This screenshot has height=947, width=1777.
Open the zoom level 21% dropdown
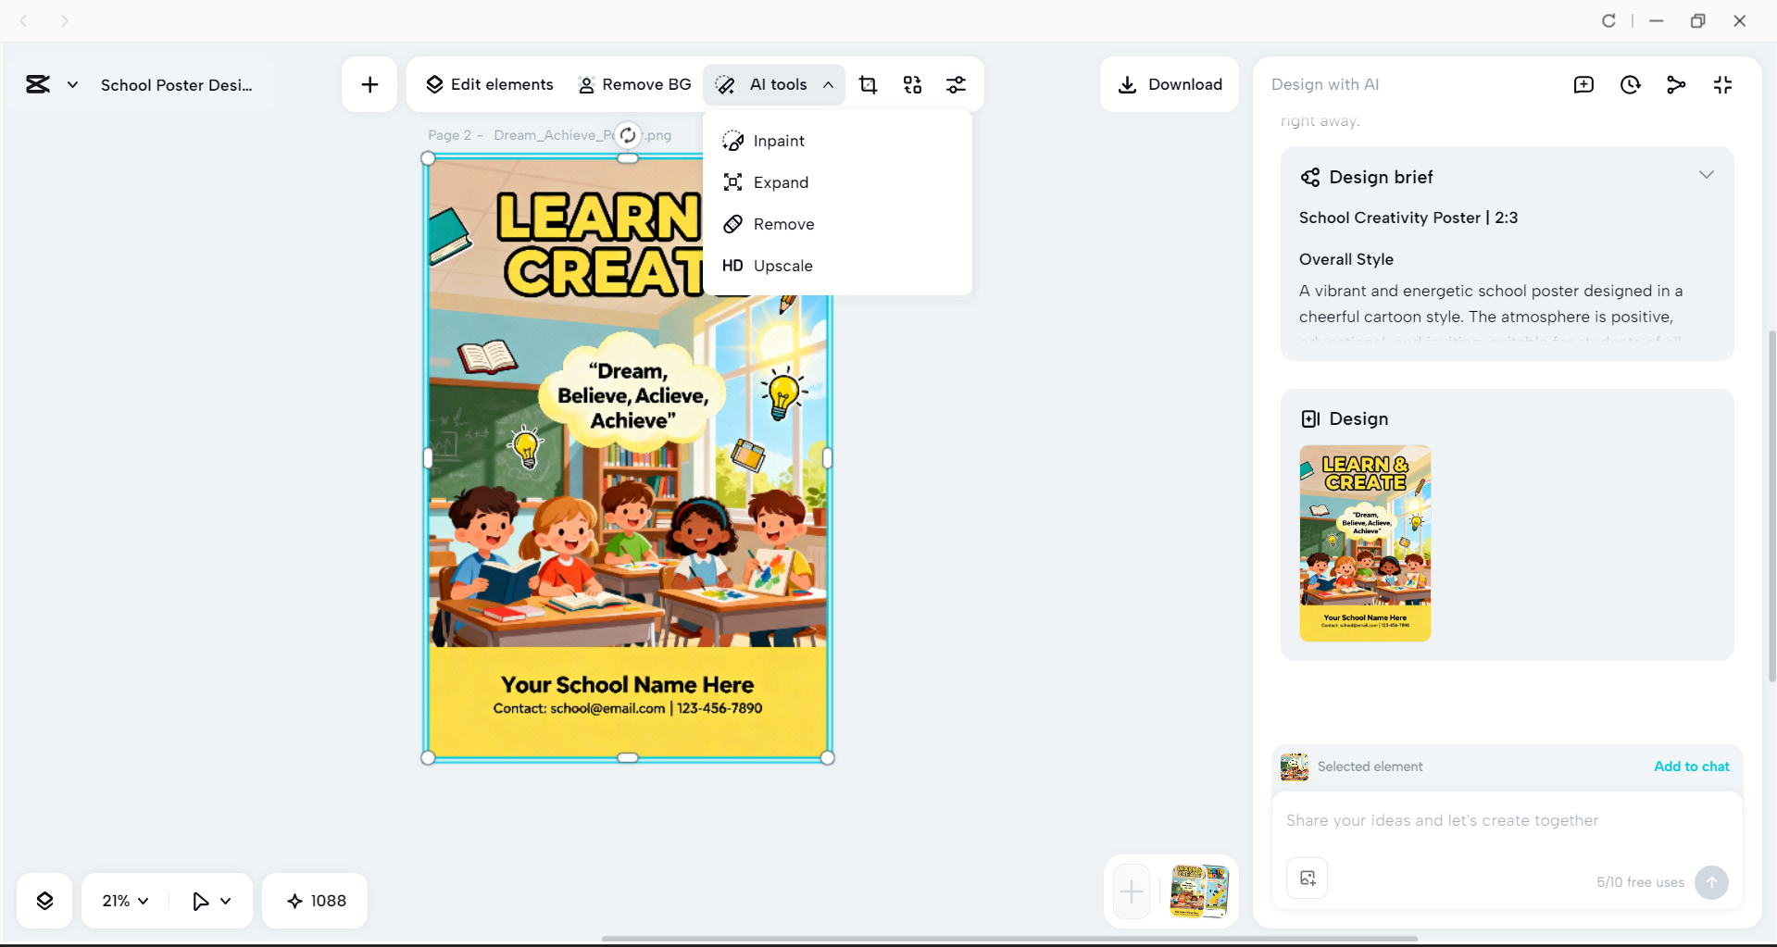123,900
